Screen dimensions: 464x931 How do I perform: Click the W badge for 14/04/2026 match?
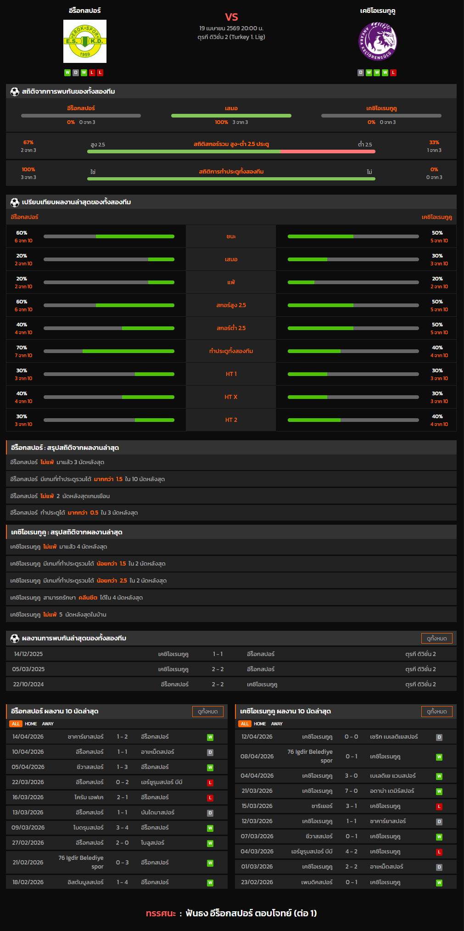[x=210, y=737]
